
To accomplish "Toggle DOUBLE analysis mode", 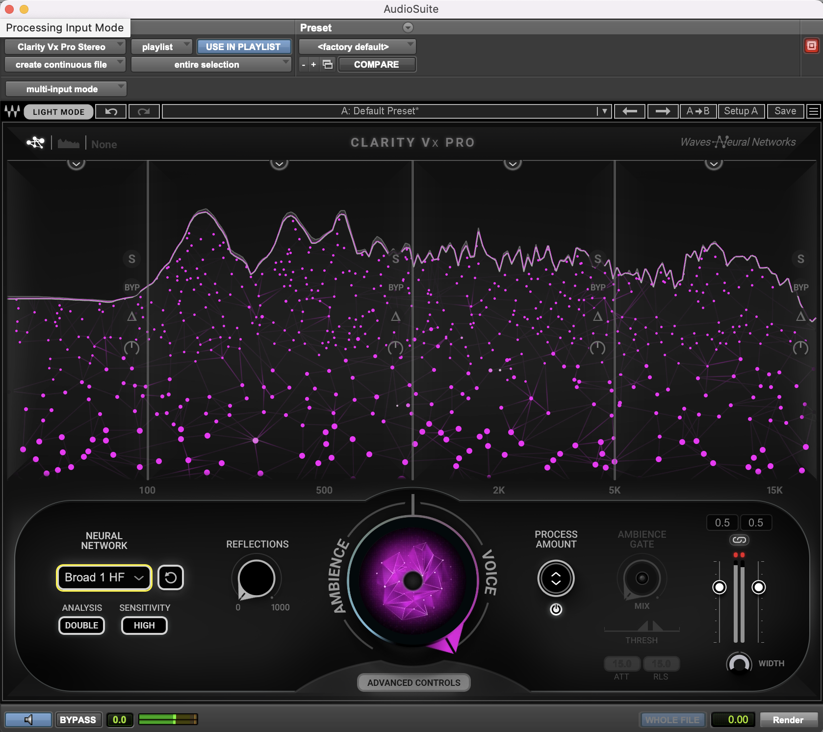I will 81,626.
